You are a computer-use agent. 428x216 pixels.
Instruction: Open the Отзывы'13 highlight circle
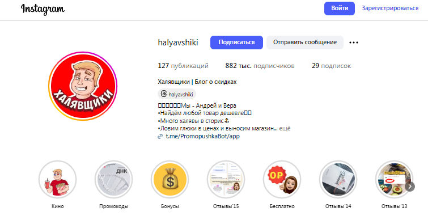click(x=394, y=179)
